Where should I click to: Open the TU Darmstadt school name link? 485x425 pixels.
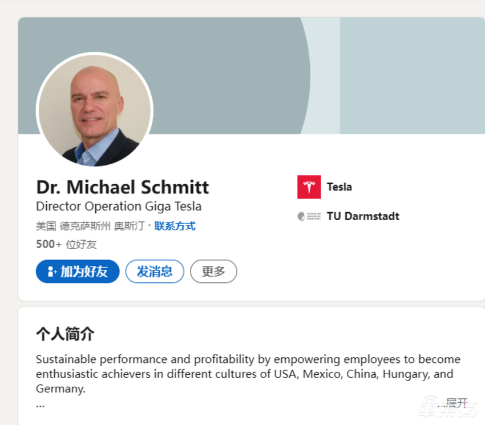[x=363, y=216]
